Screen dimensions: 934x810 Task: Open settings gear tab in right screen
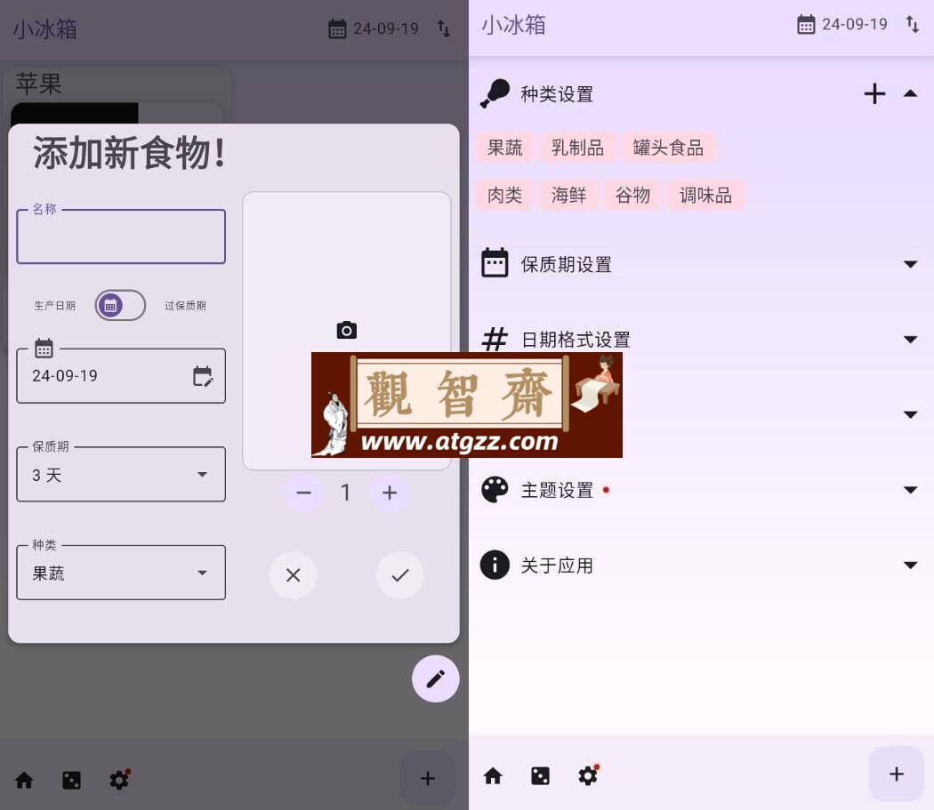coord(589,774)
